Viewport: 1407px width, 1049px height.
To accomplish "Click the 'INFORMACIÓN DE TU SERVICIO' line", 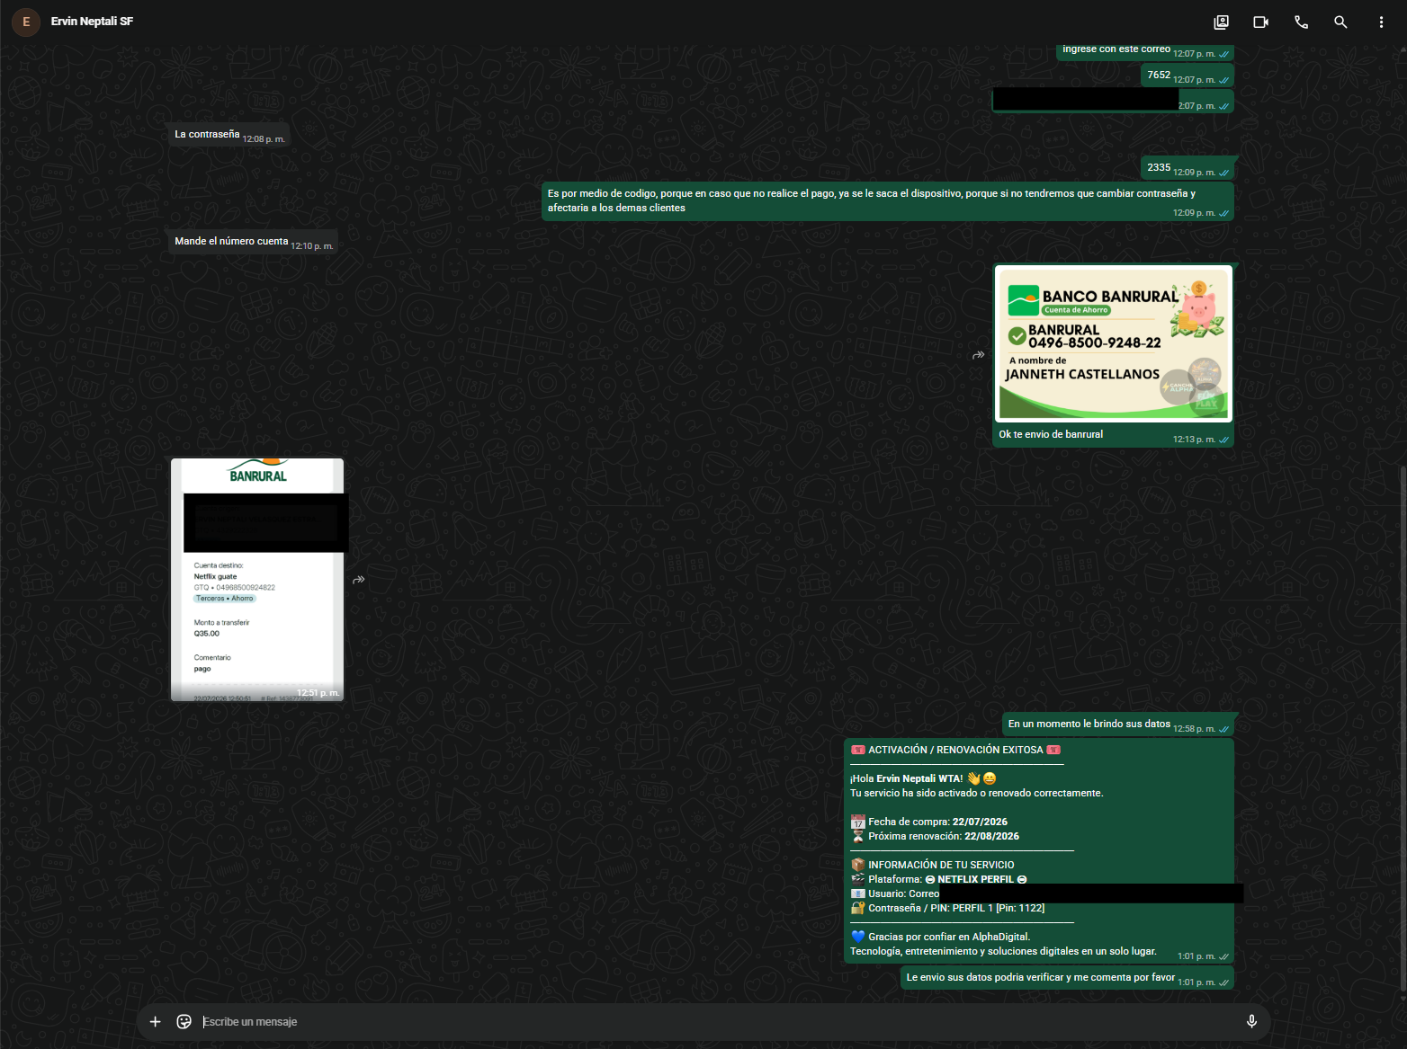I will click(932, 865).
